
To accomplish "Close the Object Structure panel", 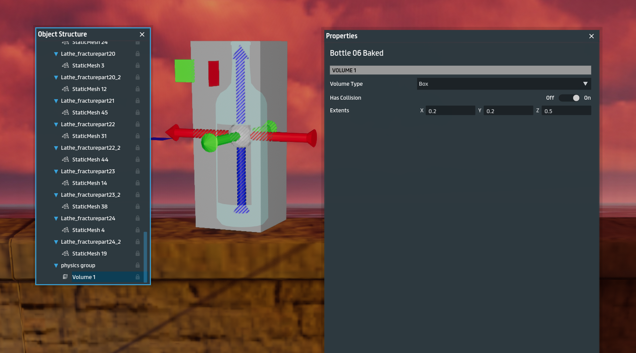I will [x=142, y=34].
